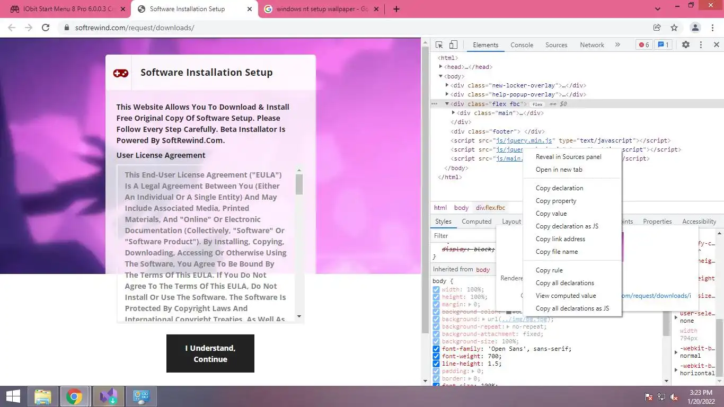Open File Explorer from taskbar
724x407 pixels.
point(43,396)
